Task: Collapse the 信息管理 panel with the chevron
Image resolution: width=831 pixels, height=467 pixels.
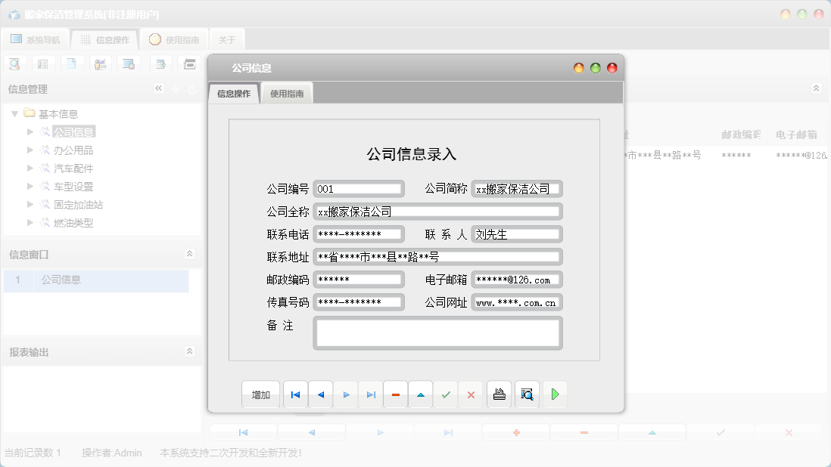Action: point(159,88)
